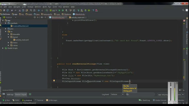Open the Verbose log level dropdown

117,94
